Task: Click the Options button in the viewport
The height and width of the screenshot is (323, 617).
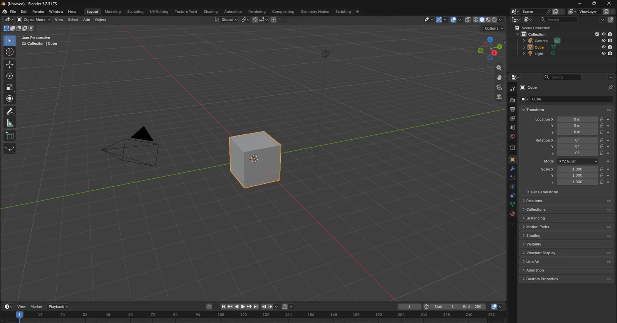Action: pos(494,28)
